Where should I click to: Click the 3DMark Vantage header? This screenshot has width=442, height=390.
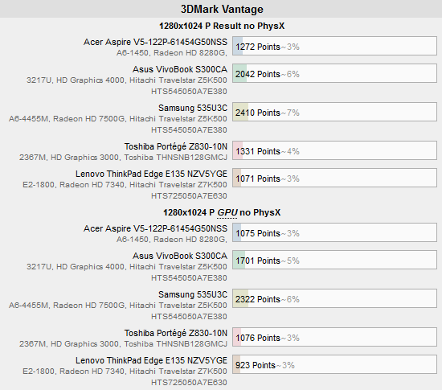[x=222, y=9]
